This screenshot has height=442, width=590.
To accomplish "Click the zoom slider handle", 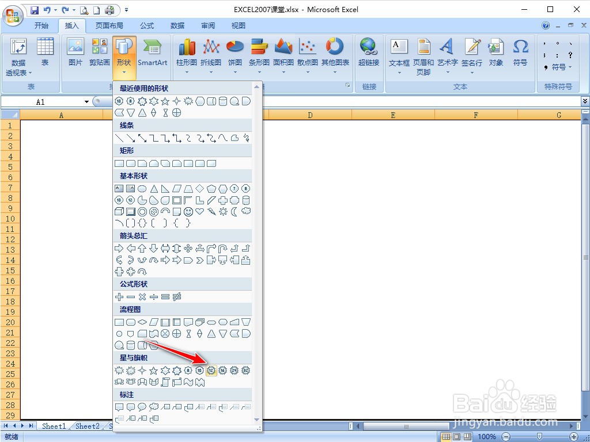I will [539, 437].
